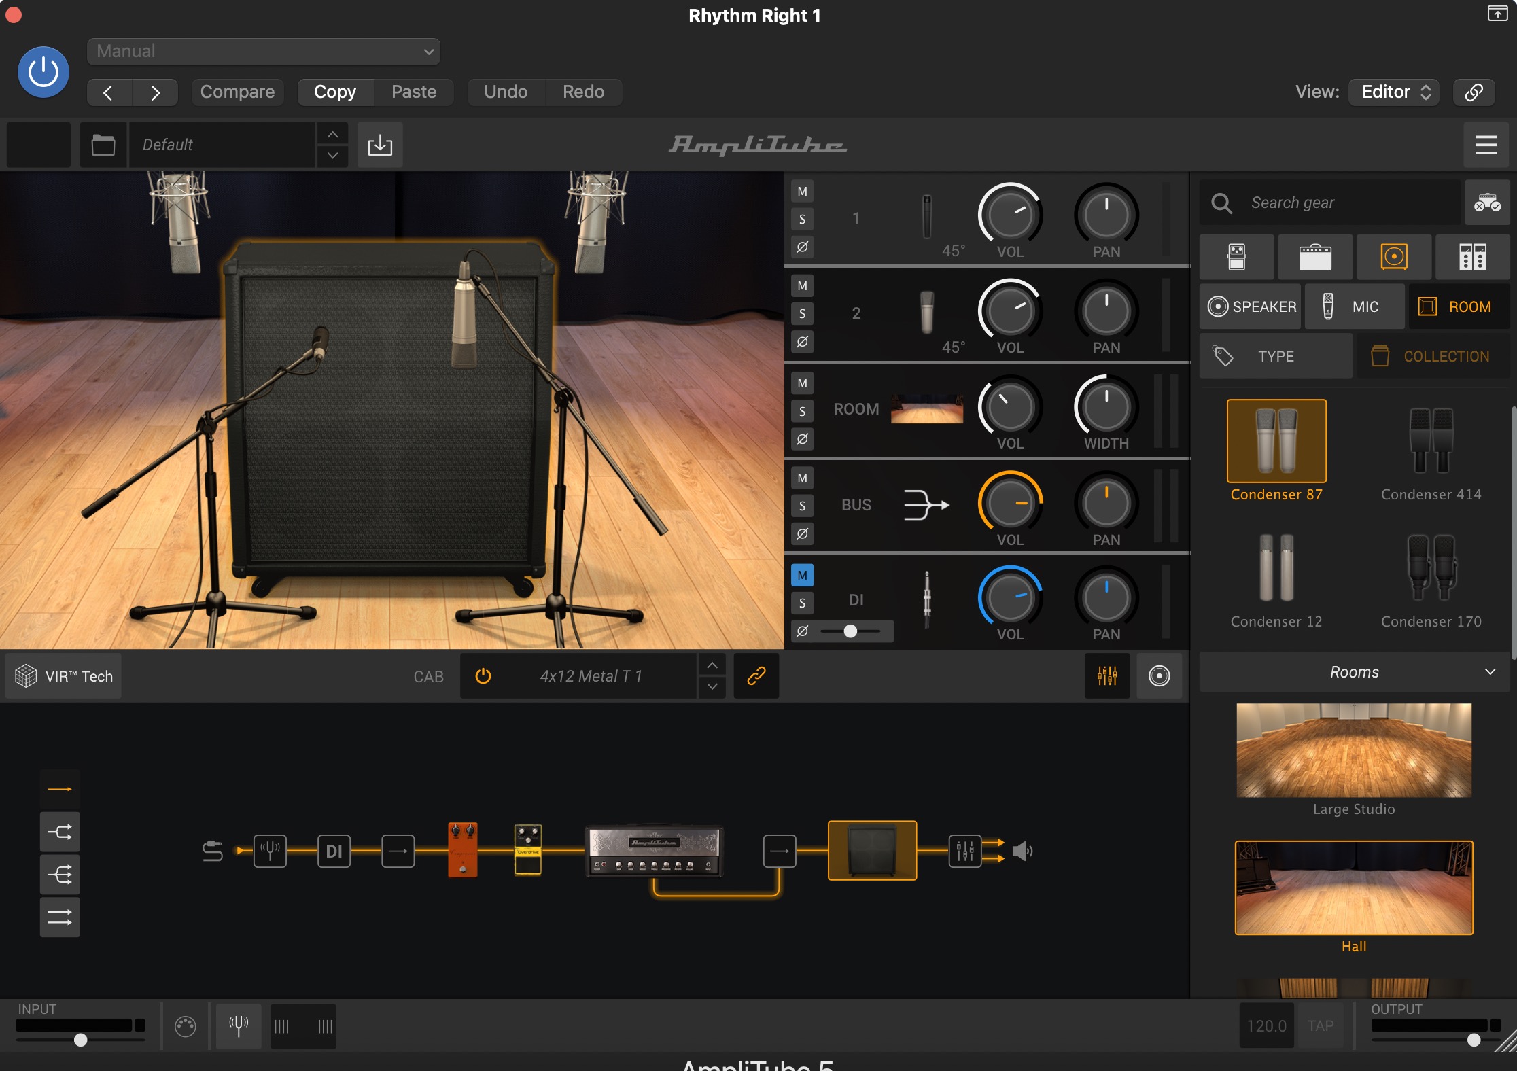The height and width of the screenshot is (1071, 1517).
Task: Open the speaker selection view icon
Action: (1159, 676)
